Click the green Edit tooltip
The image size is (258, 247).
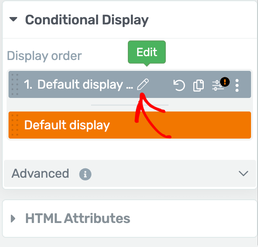(147, 52)
